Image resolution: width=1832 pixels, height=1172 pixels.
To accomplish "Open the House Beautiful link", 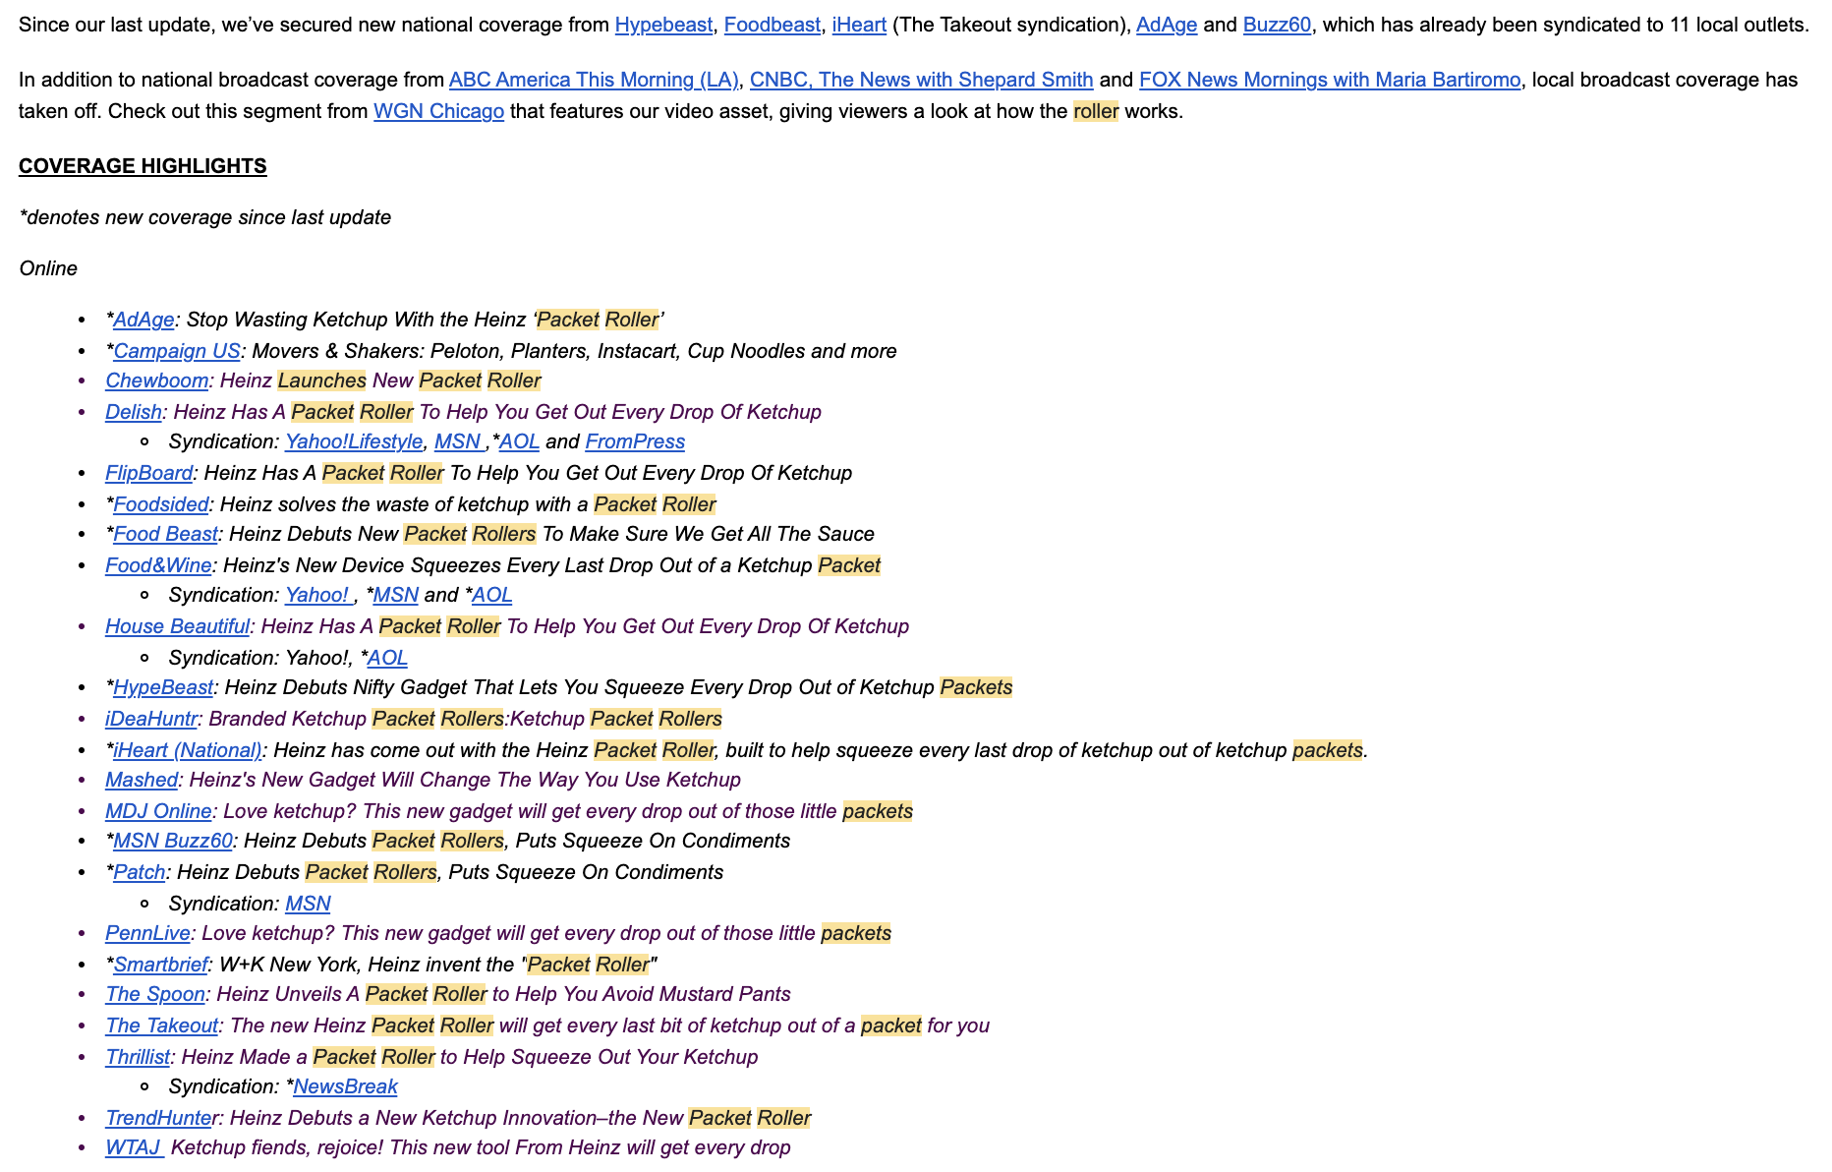I will (178, 626).
